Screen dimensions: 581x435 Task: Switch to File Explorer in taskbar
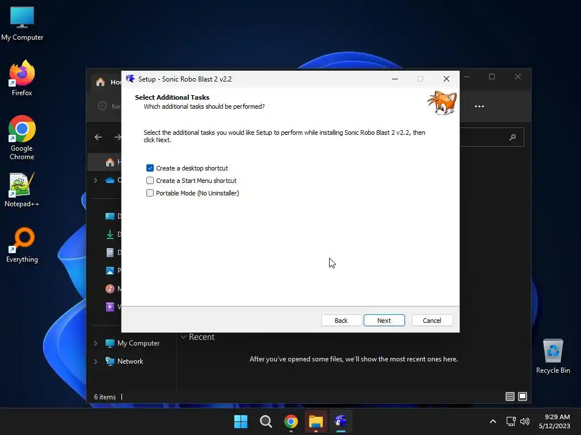pyautogui.click(x=316, y=421)
